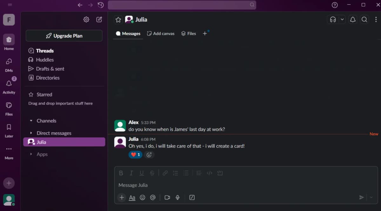This screenshot has height=211, width=381.
Task: Open the schedule send dropdown arrow
Action: click(x=371, y=197)
